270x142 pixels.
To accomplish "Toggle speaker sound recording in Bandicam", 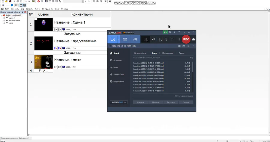I will click(153, 40).
